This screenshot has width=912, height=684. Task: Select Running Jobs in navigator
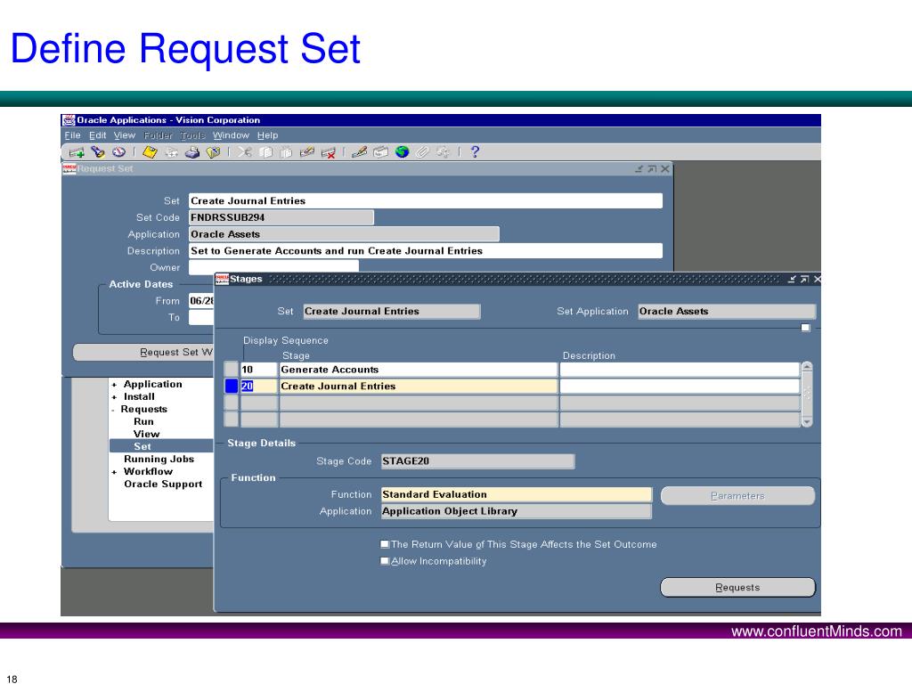(159, 459)
